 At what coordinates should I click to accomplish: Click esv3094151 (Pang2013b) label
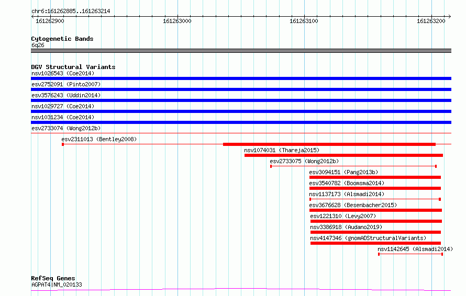[x=343, y=172]
